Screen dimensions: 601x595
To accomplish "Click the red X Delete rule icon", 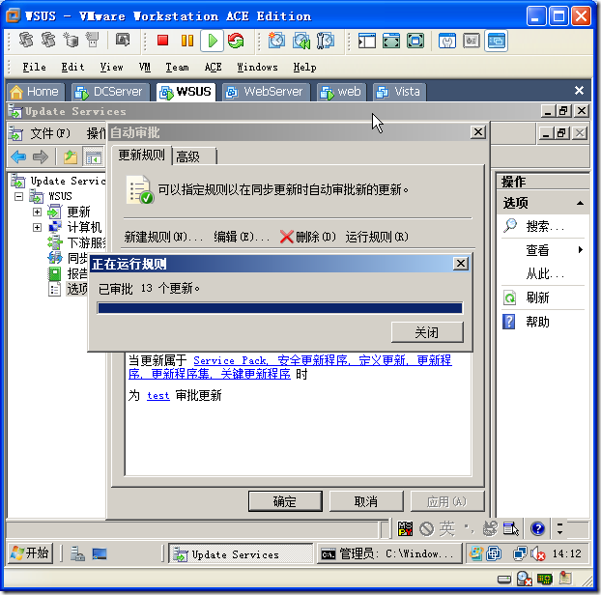I will tap(286, 237).
